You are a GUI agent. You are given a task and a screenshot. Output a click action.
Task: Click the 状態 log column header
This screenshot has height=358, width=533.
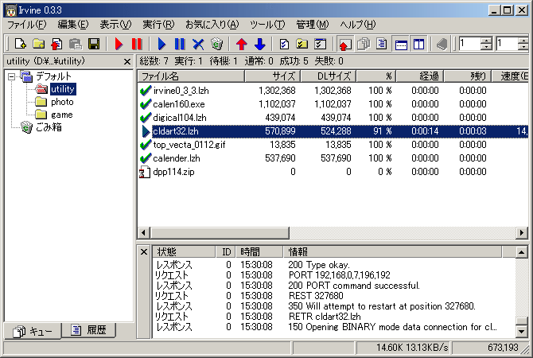(x=184, y=252)
